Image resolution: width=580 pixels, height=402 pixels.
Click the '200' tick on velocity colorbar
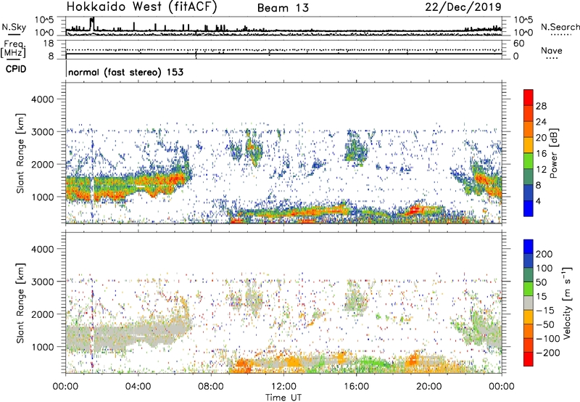point(544,254)
